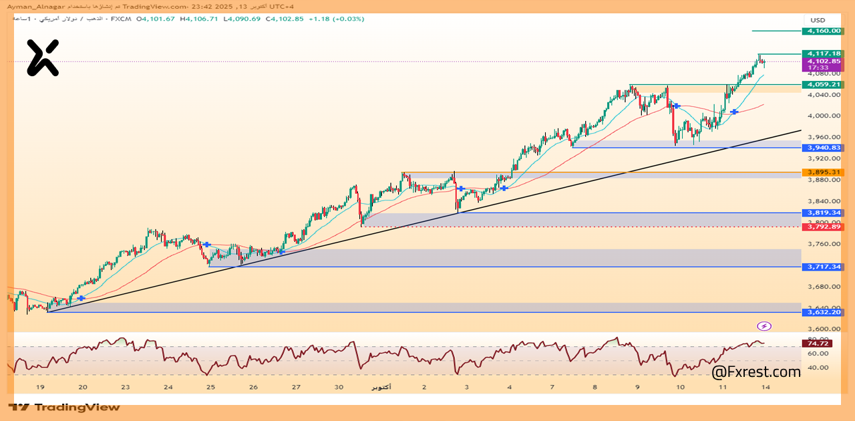The width and height of the screenshot is (855, 421).
Task: Click the blue cross marker above date 3
Action: [x=461, y=189]
